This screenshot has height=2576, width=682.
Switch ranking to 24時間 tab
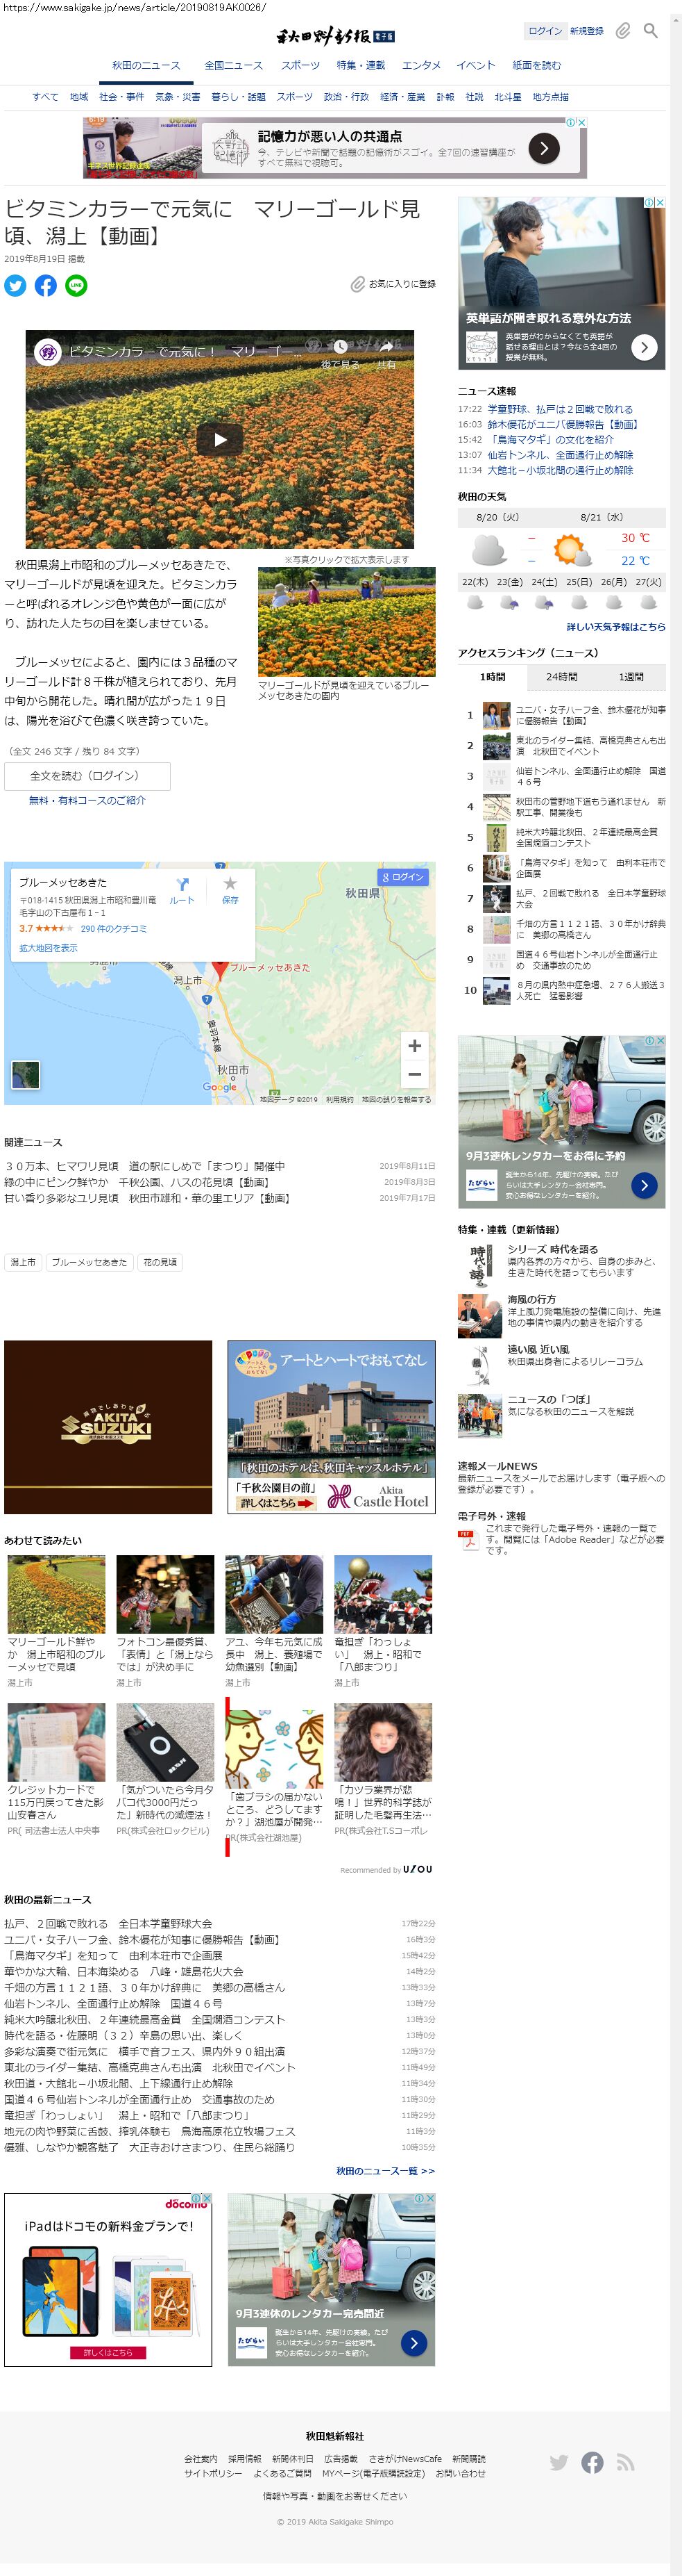click(x=561, y=677)
